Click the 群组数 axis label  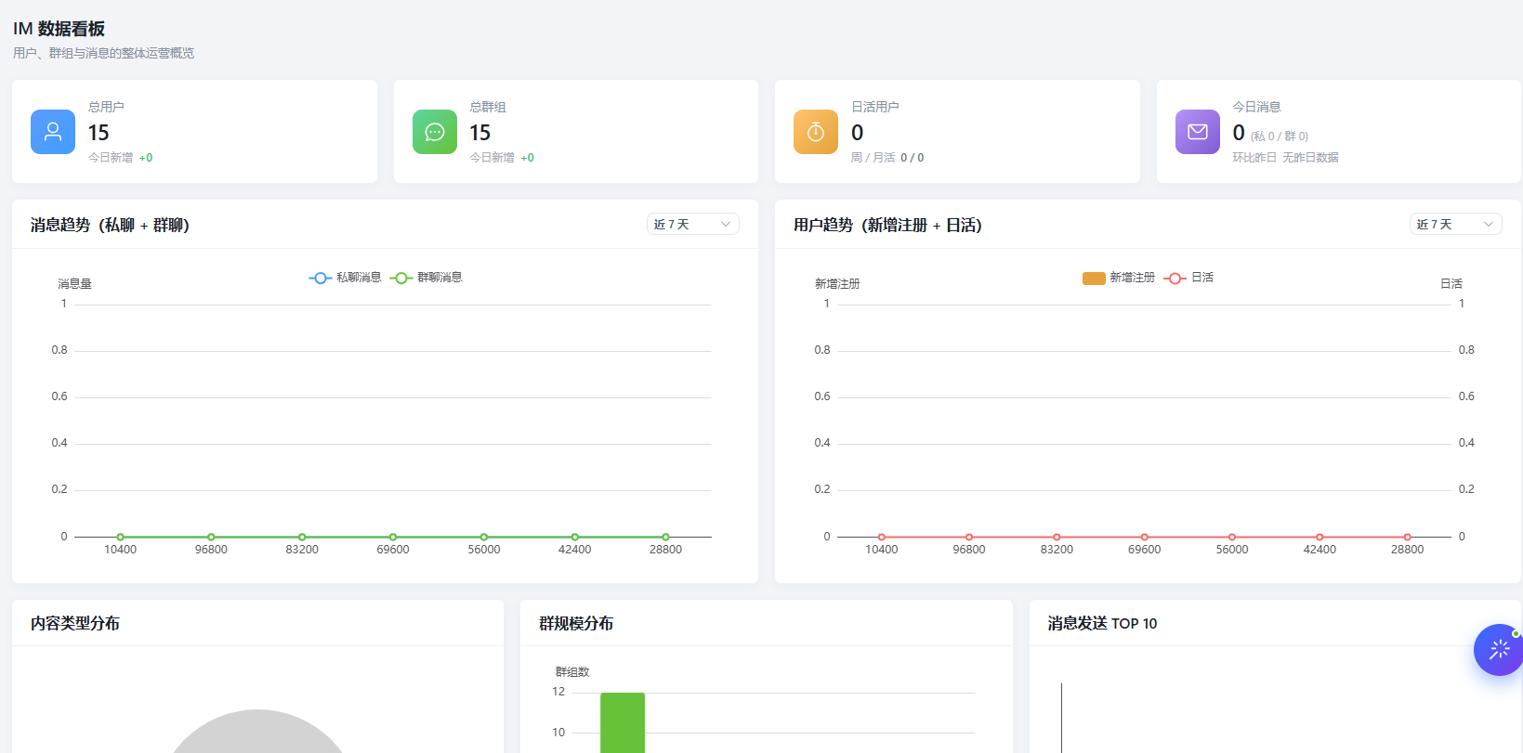tap(572, 671)
